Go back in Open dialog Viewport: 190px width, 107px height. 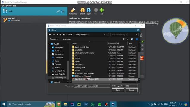pyautogui.click(x=50, y=34)
